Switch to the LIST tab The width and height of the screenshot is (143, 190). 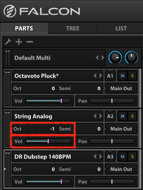click(121, 28)
